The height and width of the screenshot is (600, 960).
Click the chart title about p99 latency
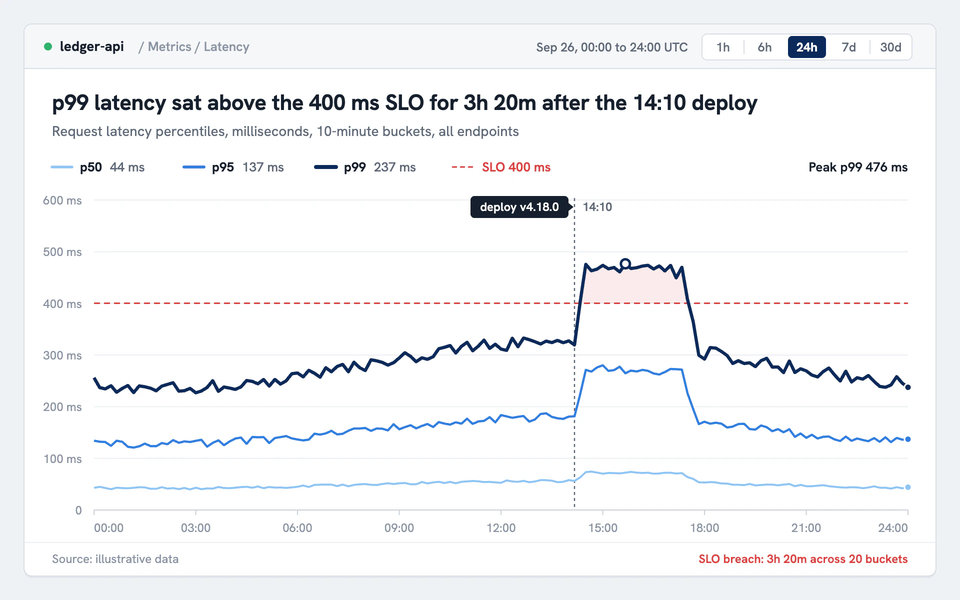(x=404, y=103)
